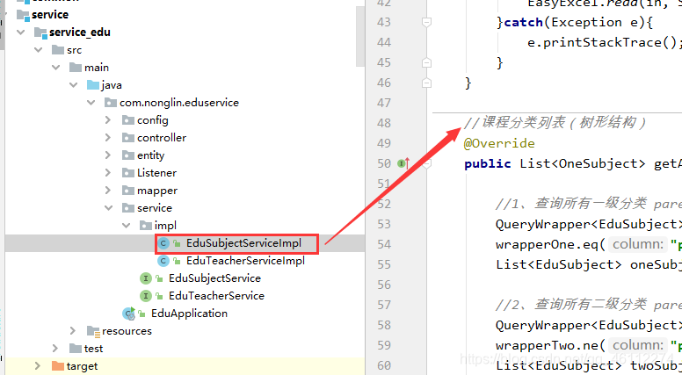This screenshot has height=375, width=682.
Task: Click QueryWrapper<EduSubject> on line 53
Action: 589,224
